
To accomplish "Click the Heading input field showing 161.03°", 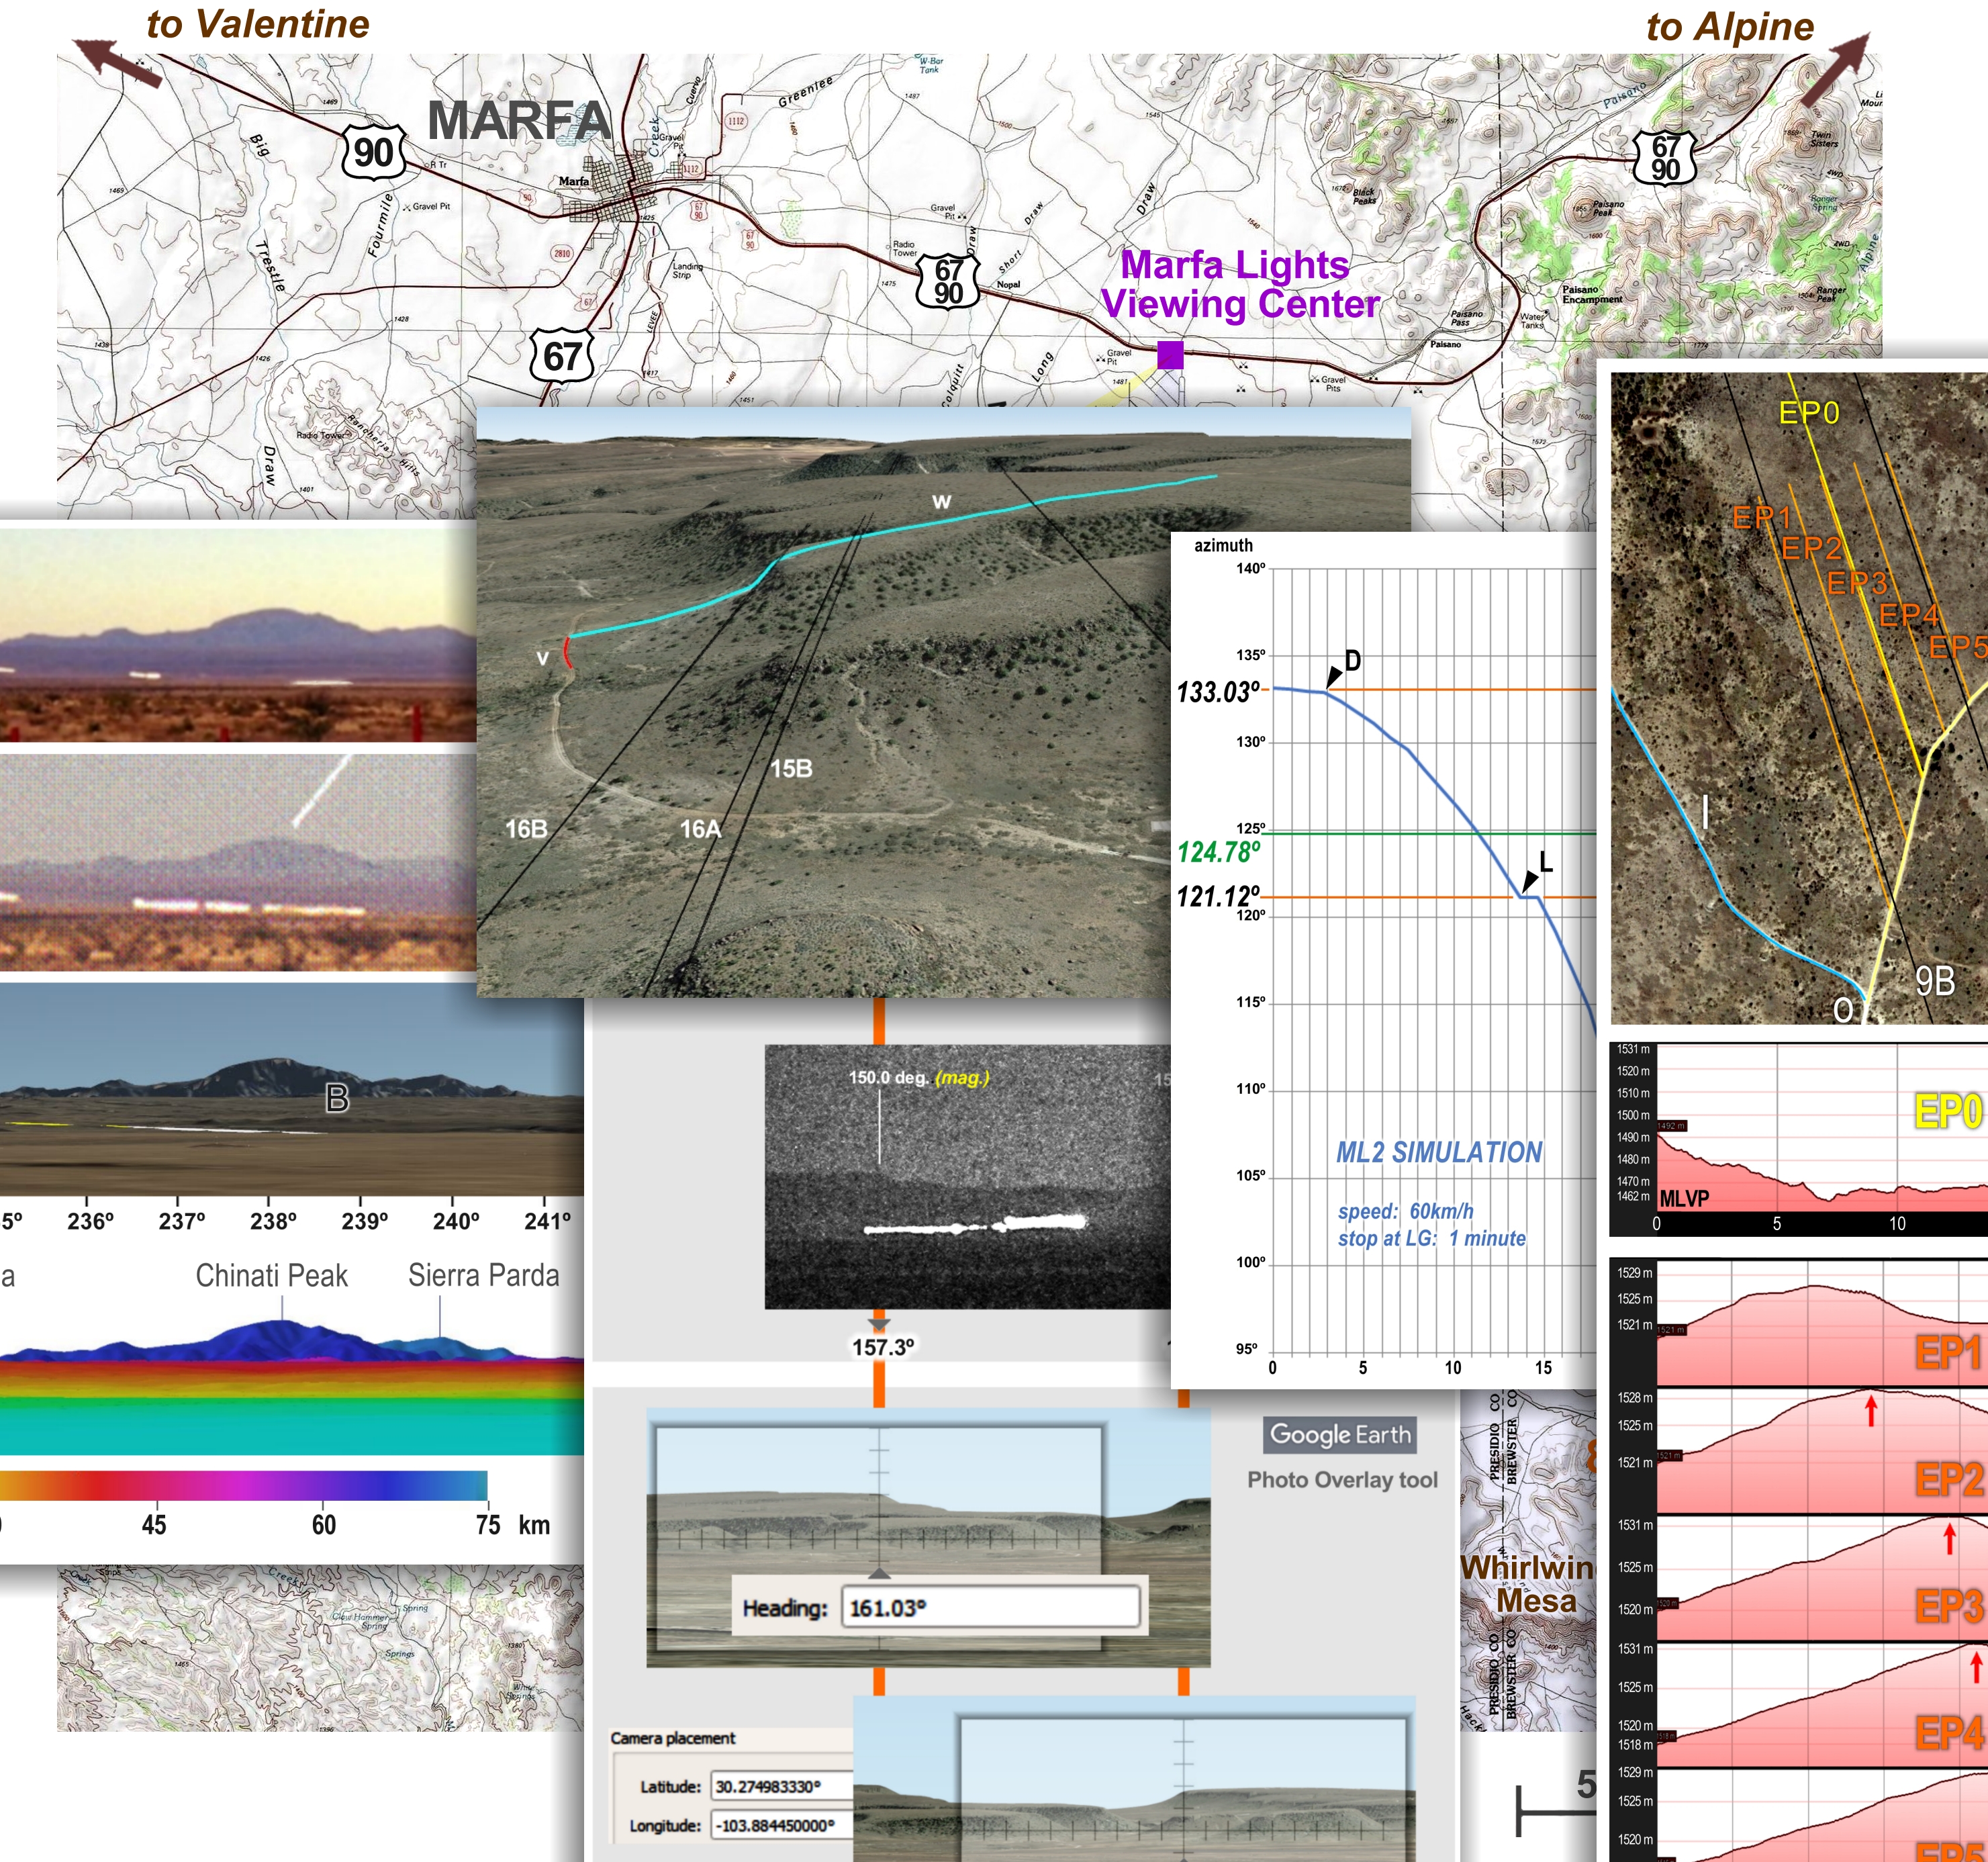I will pyautogui.click(x=989, y=1608).
